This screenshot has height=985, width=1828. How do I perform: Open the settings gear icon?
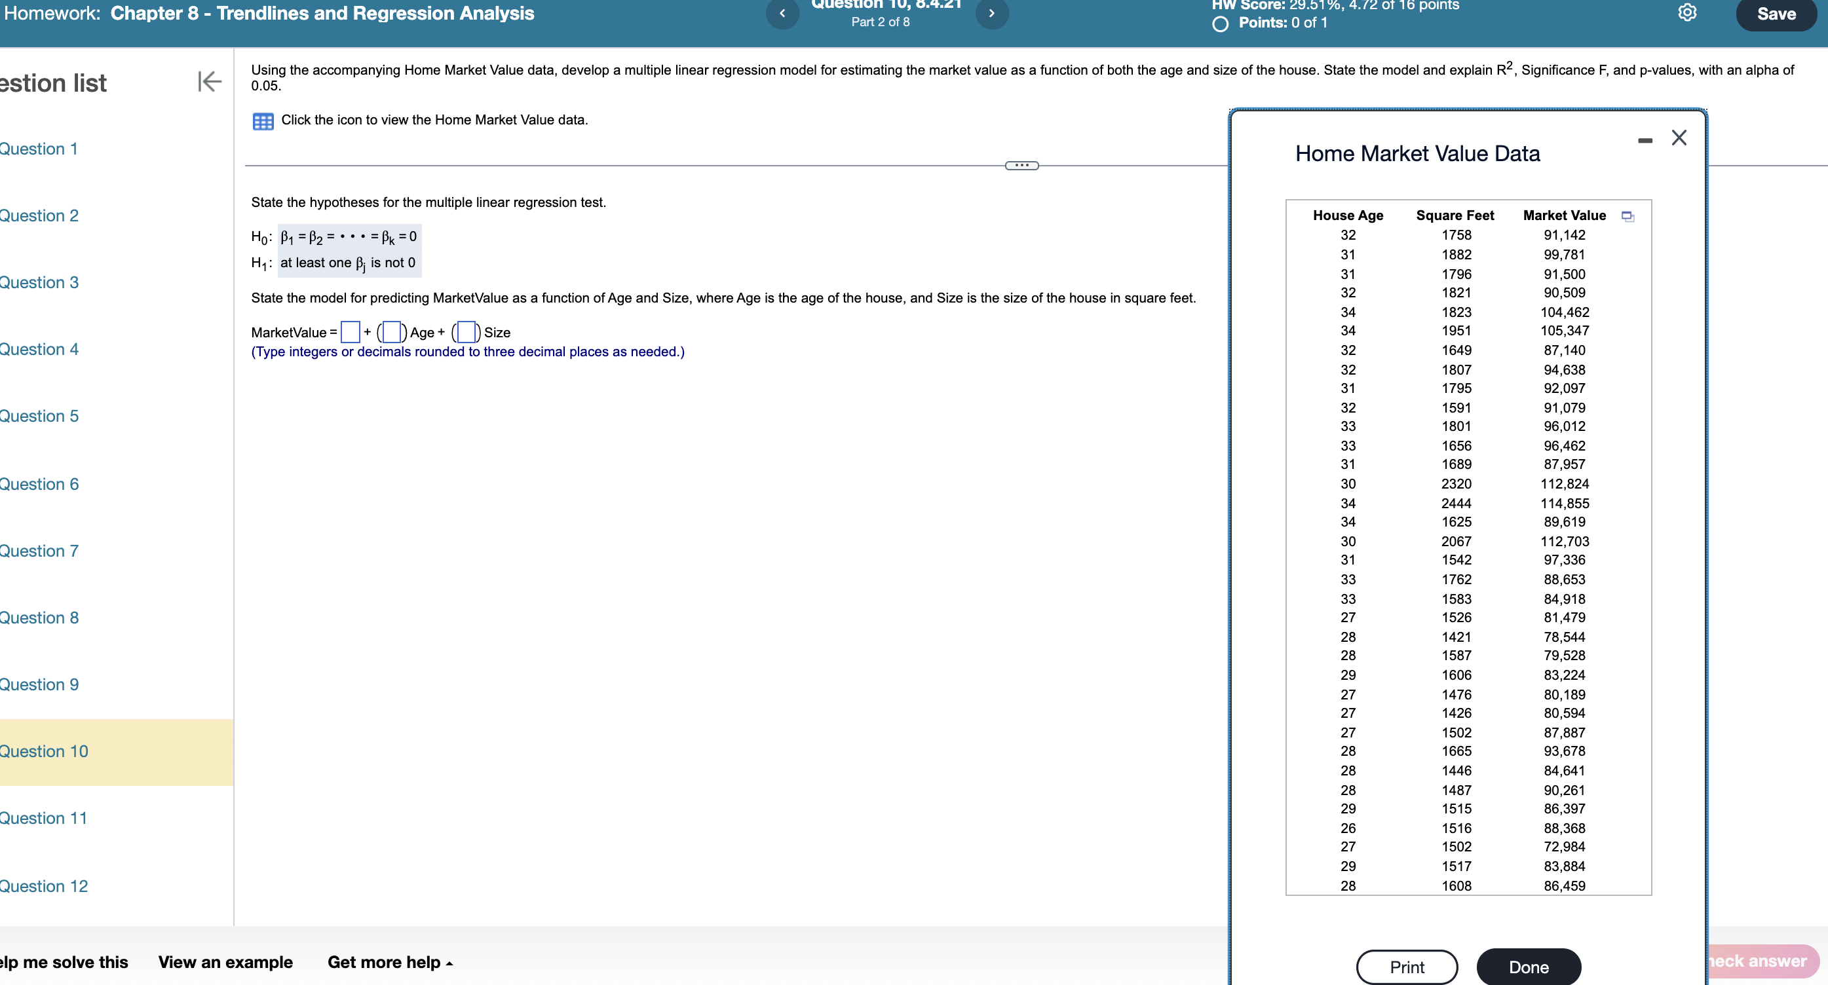tap(1686, 12)
